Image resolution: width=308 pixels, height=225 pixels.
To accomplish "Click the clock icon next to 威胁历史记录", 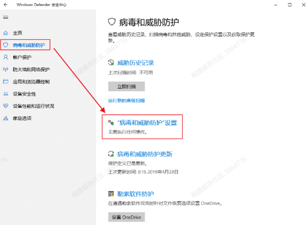I will [x=111, y=63].
